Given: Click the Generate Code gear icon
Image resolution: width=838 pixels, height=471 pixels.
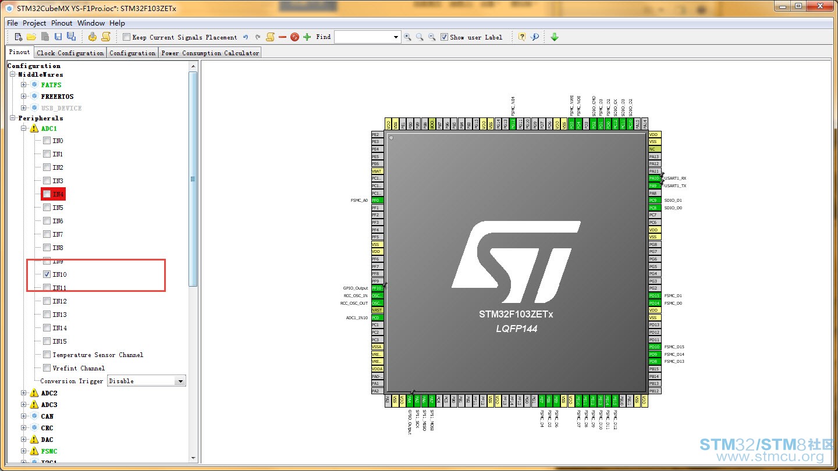Looking at the screenshot, I should 92,37.
